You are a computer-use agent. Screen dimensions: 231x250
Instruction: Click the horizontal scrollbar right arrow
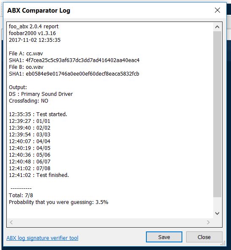point(208,222)
